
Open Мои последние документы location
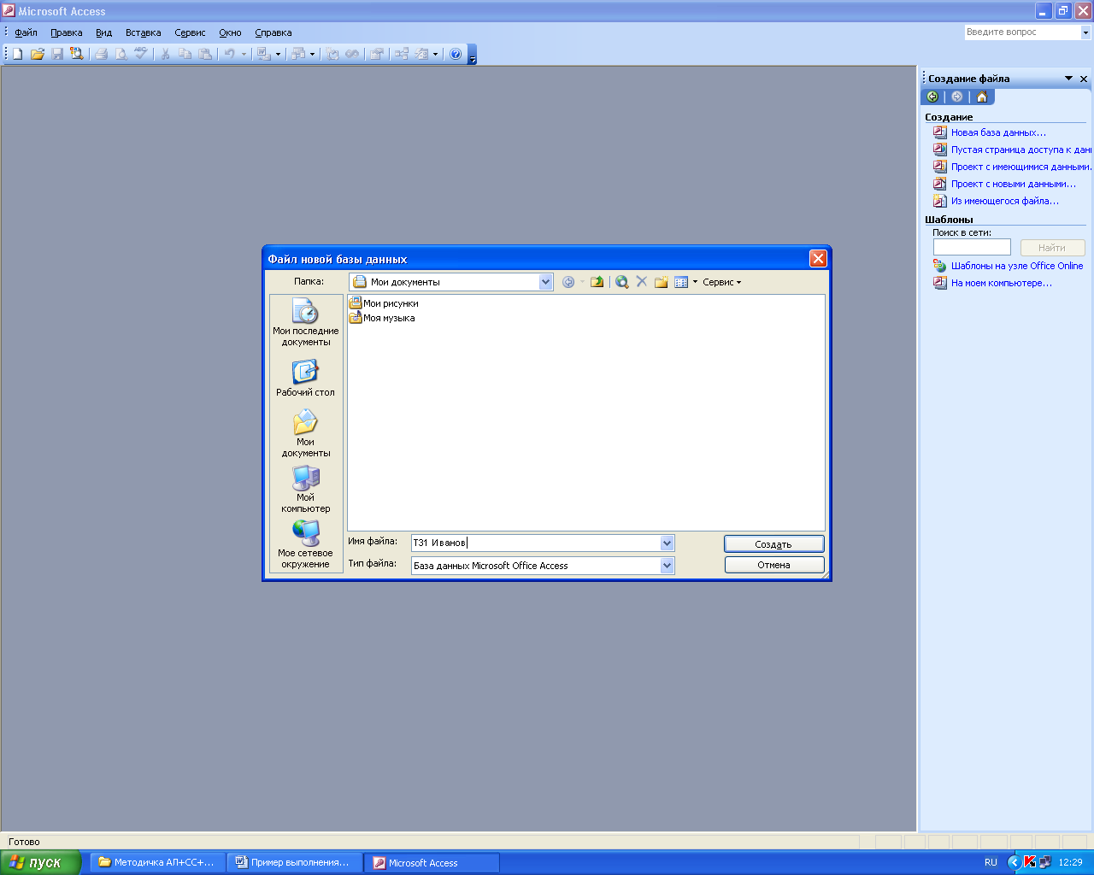click(305, 321)
